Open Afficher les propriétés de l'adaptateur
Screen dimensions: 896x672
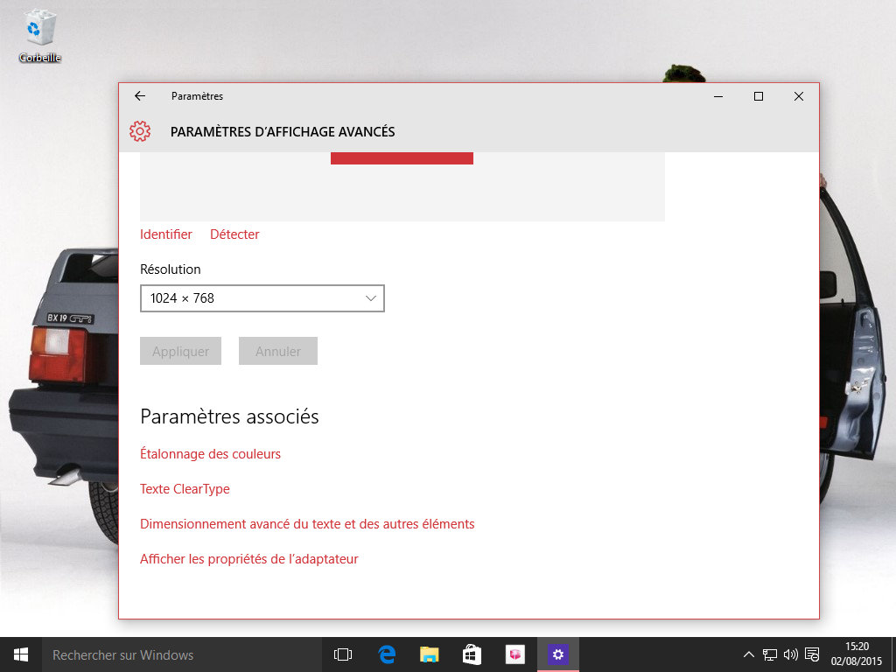[x=249, y=559]
